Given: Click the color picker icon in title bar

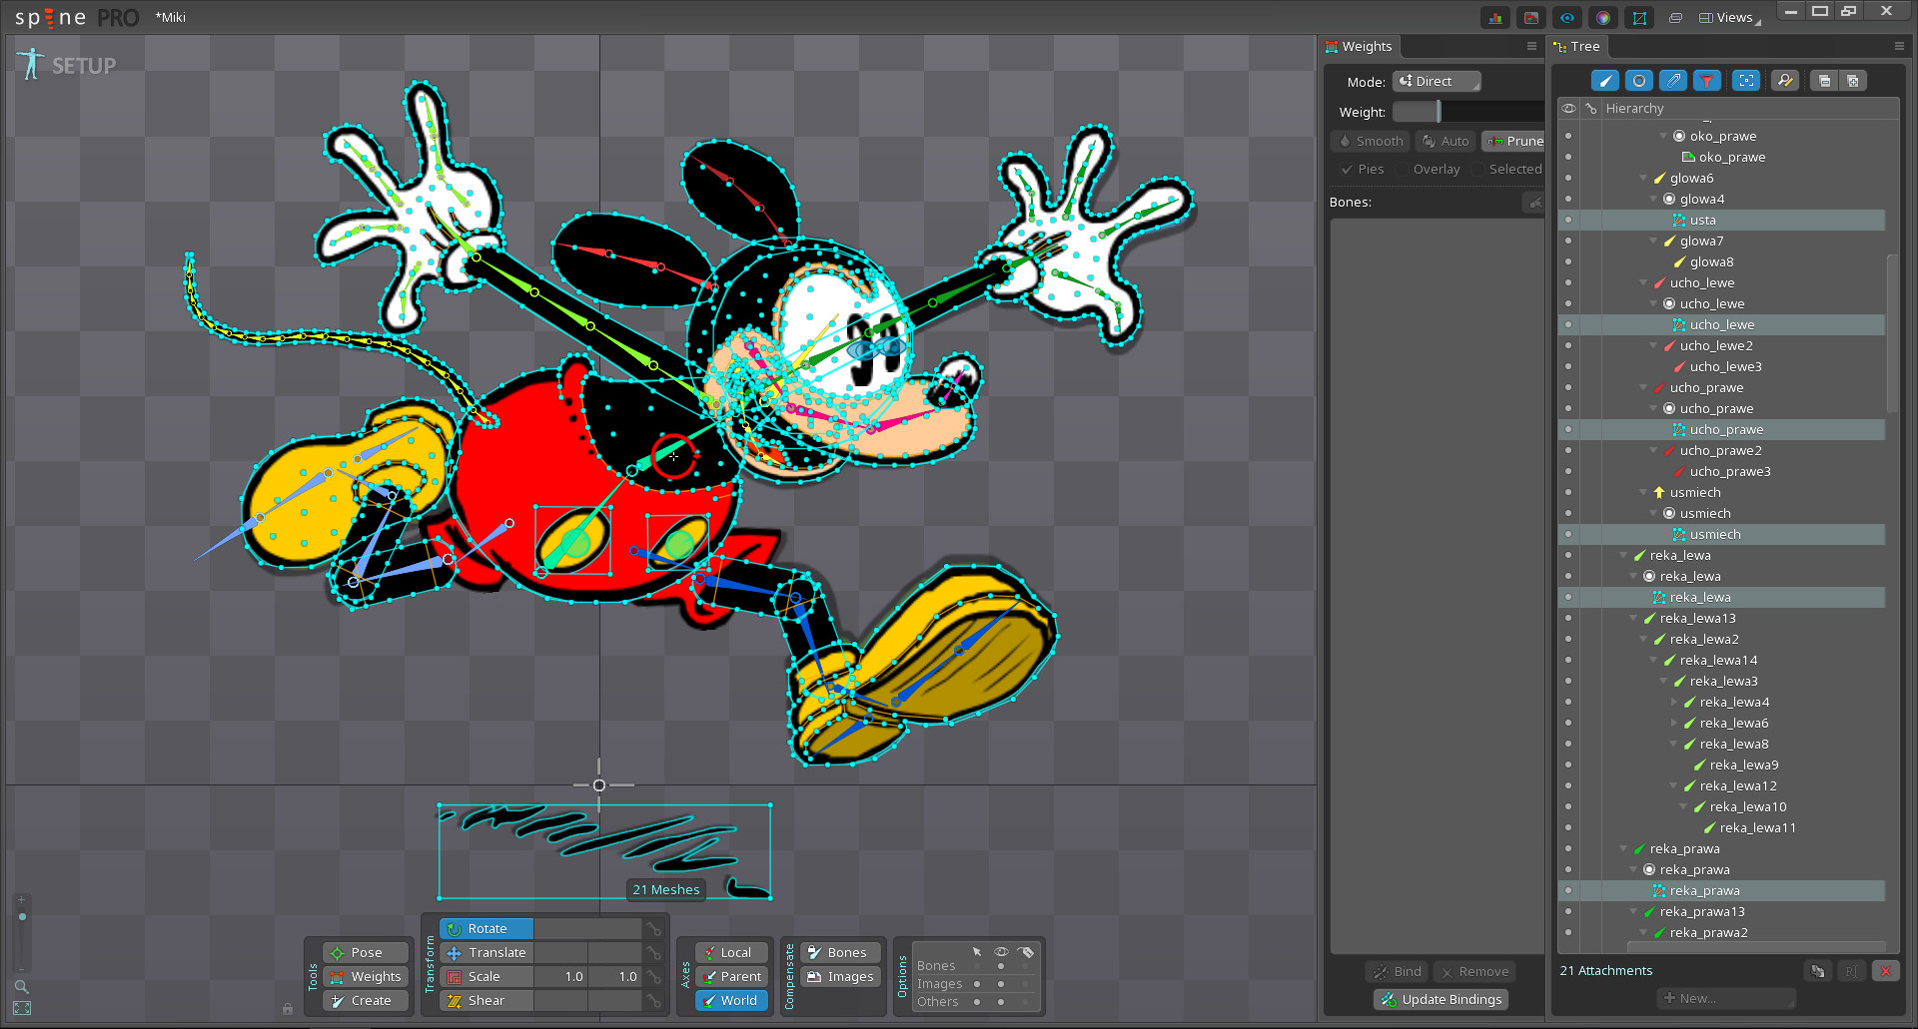Looking at the screenshot, I should click(x=1602, y=17).
